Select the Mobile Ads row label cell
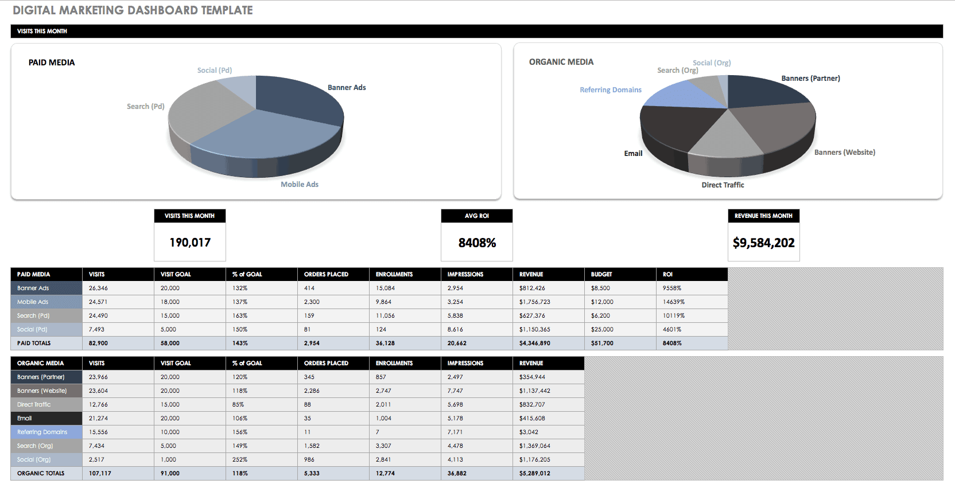This screenshot has height=488, width=955. click(x=46, y=302)
